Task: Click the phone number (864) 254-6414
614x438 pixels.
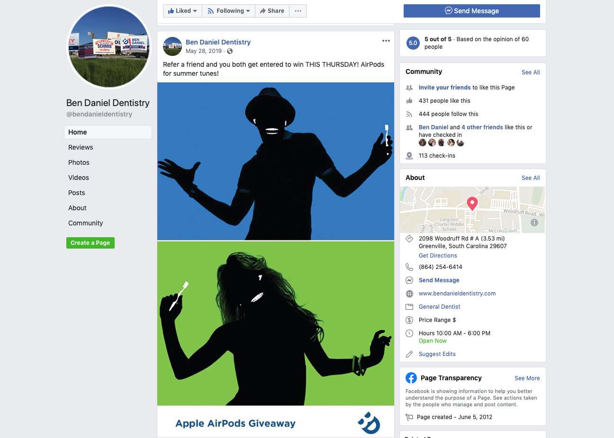Action: (441, 267)
